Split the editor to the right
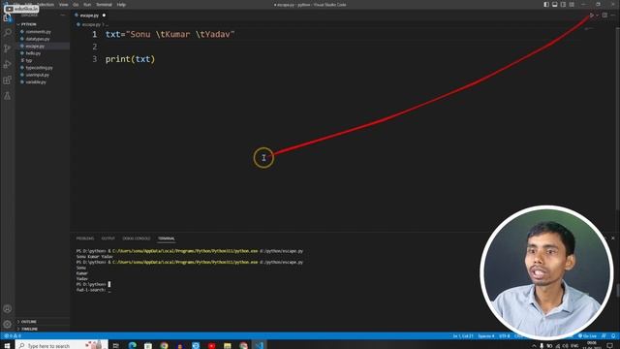620x349 pixels. (604, 16)
